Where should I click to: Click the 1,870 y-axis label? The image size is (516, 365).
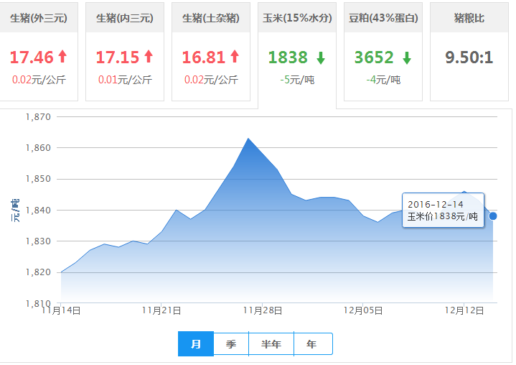(38, 117)
